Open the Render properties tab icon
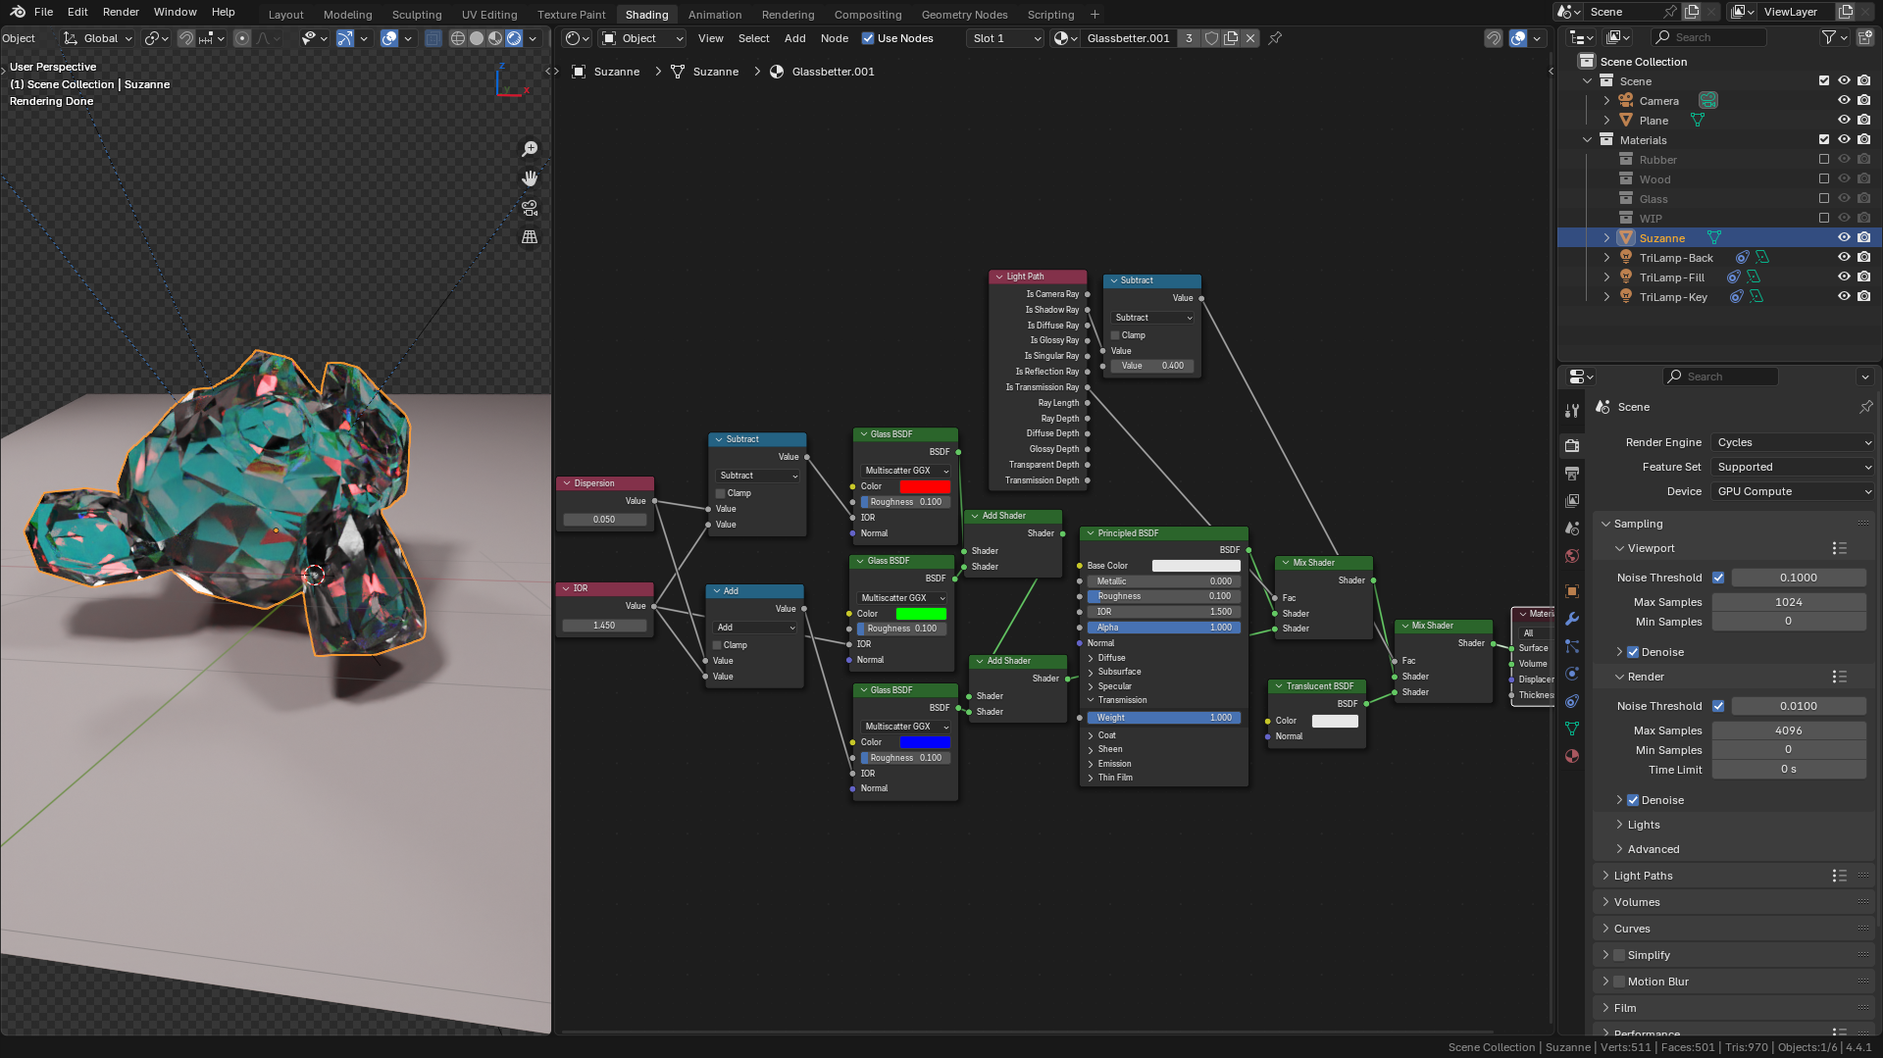 (x=1572, y=445)
